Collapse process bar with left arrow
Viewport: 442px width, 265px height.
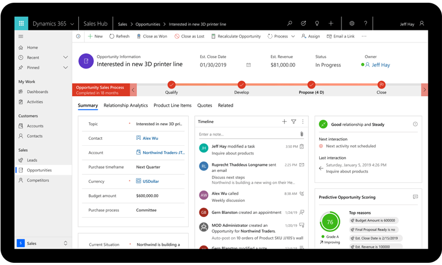click(x=133, y=90)
